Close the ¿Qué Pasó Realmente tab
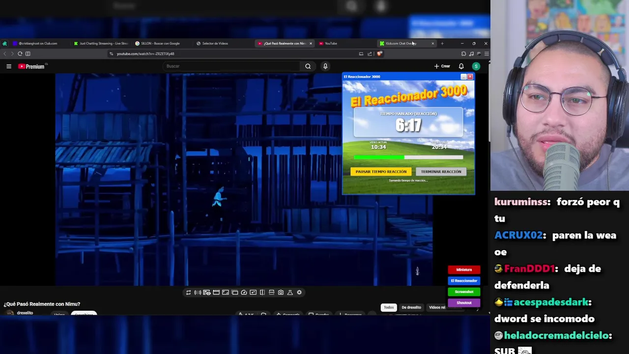 pyautogui.click(x=311, y=43)
